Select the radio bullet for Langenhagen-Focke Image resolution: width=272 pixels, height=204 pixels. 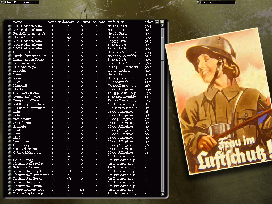(10, 60)
